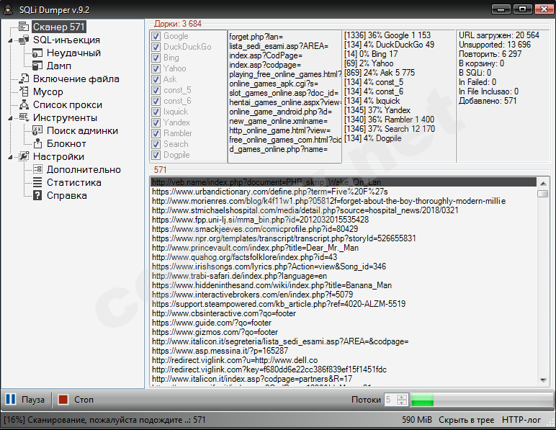Click the Поиск админки icon
Screen dimensions: 556x430
tap(37, 130)
